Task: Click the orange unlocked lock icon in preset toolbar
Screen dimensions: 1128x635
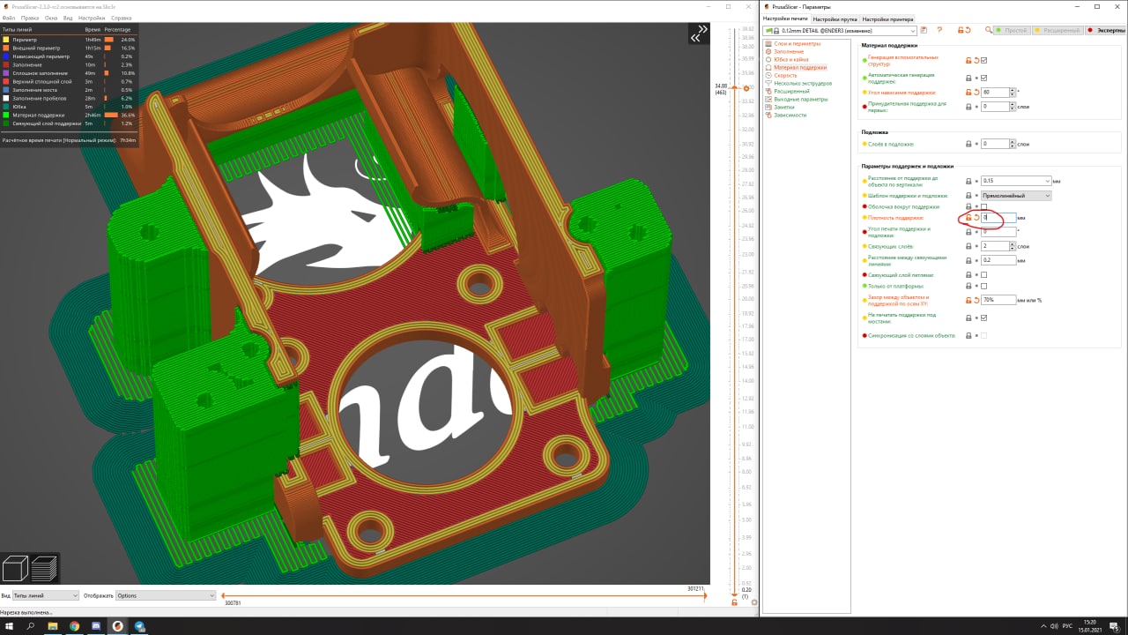Action: point(960,30)
